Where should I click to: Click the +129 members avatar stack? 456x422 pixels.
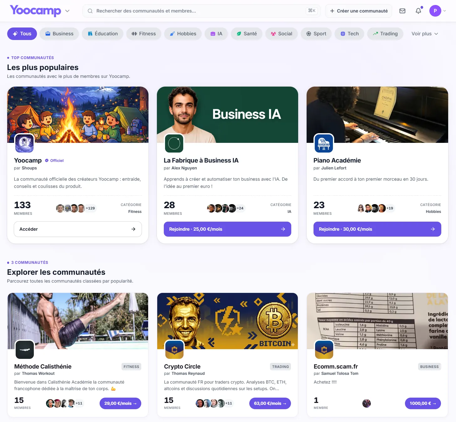76,208
